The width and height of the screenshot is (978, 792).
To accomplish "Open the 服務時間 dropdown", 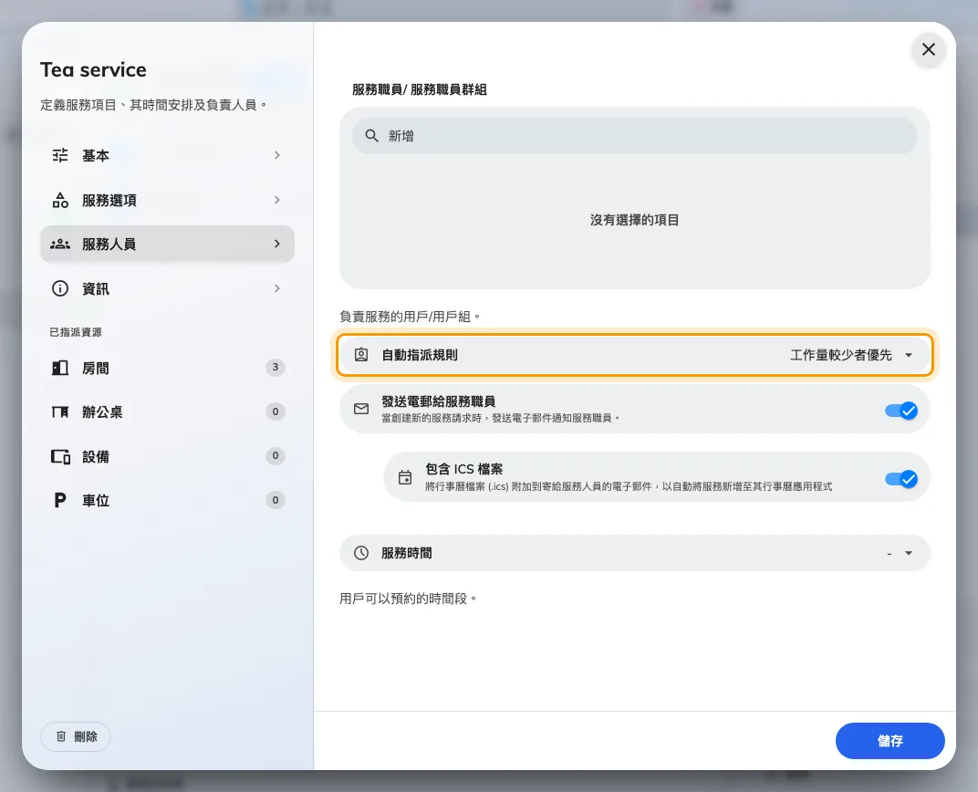I will [x=900, y=553].
